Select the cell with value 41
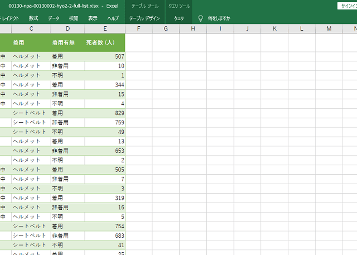 tap(105, 245)
